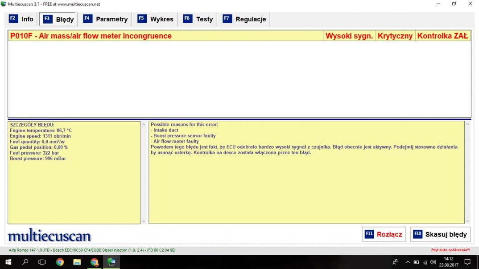
Task: Click the People tray icon
Action: click(395, 262)
